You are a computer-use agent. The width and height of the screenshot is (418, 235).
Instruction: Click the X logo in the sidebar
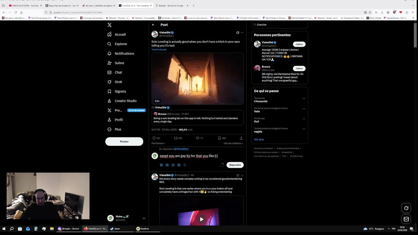(109, 25)
